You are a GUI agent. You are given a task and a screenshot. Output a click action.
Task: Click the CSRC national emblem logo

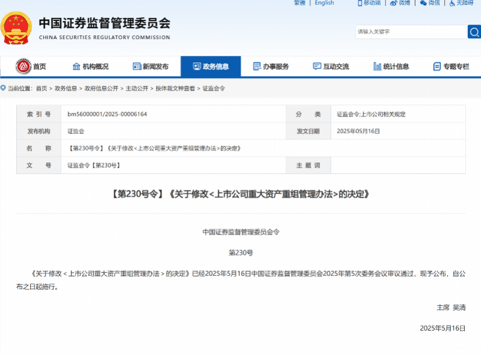[x=16, y=28]
